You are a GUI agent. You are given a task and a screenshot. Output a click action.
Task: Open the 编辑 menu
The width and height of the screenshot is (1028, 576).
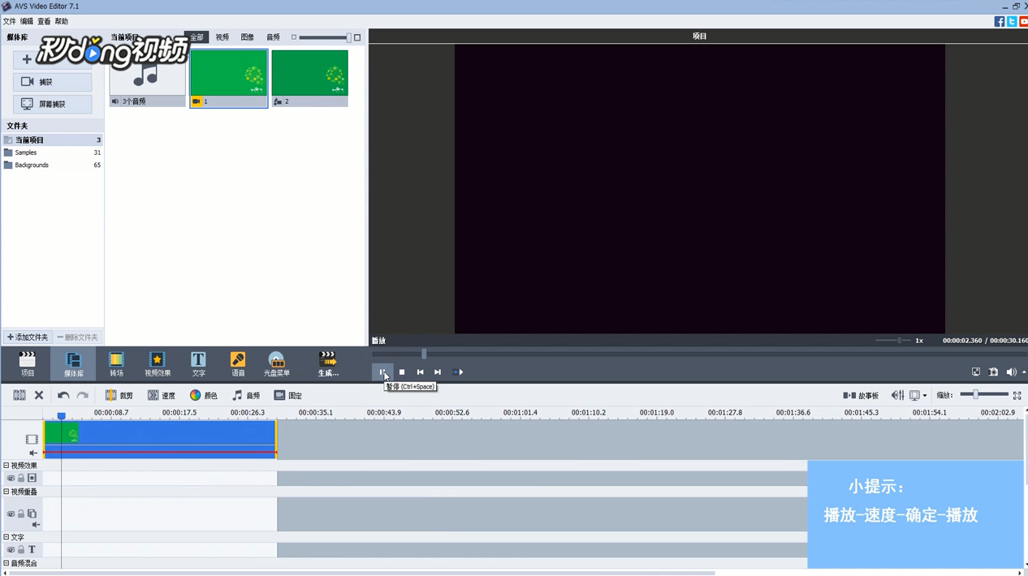(x=27, y=22)
